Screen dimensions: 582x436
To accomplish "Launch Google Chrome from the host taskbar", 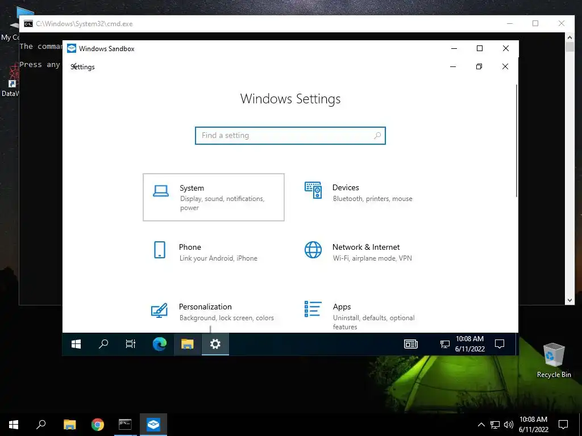I will pos(98,425).
